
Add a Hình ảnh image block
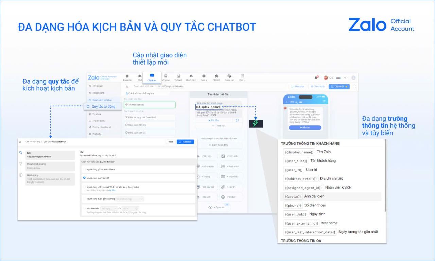(231, 156)
